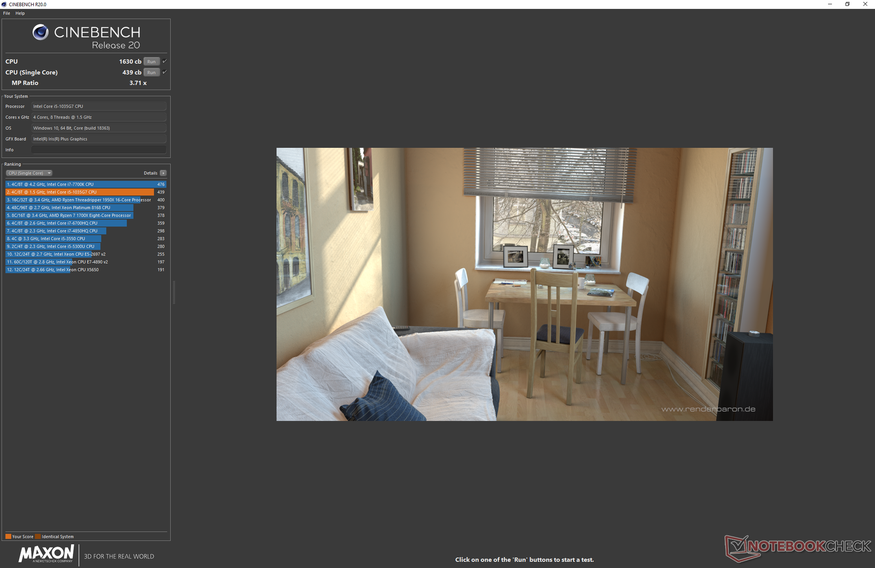Toggle the CPU test checkmark
Viewport: 875px width, 568px height.
(165, 61)
